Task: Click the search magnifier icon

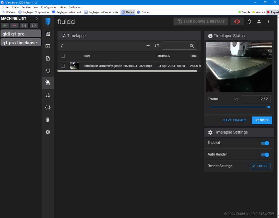Action: (192, 46)
